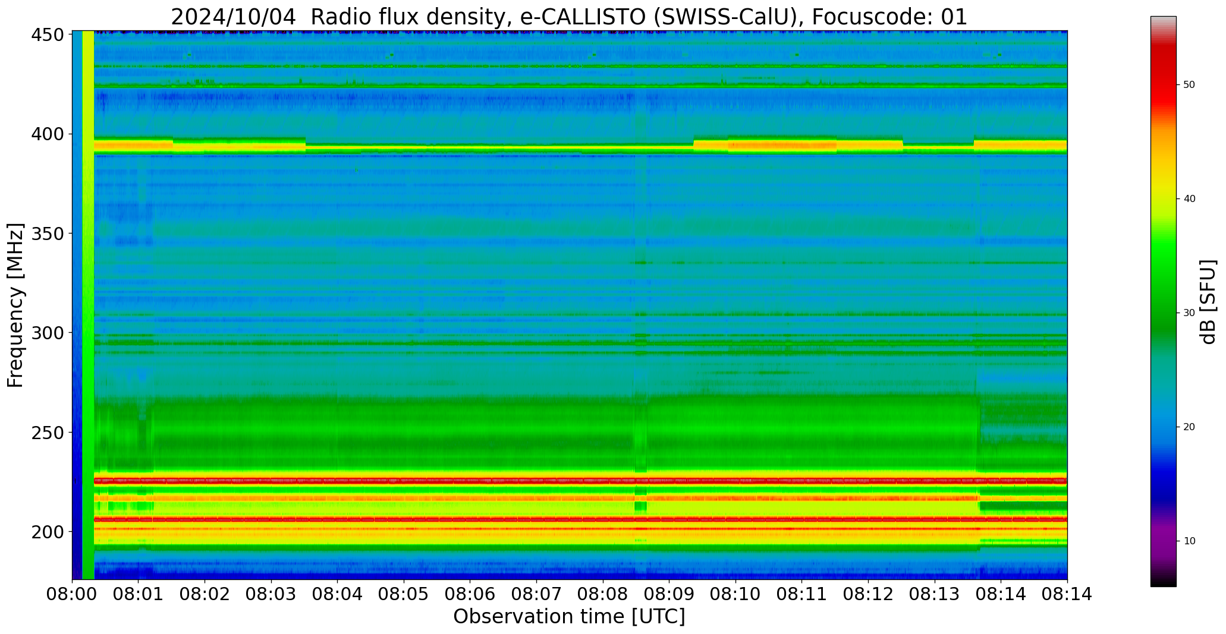The image size is (1226, 634).
Task: Click the 08:03 time tick label
Action: click(271, 594)
